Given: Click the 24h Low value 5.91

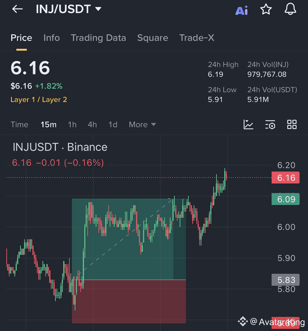Looking at the screenshot, I should (x=215, y=99).
